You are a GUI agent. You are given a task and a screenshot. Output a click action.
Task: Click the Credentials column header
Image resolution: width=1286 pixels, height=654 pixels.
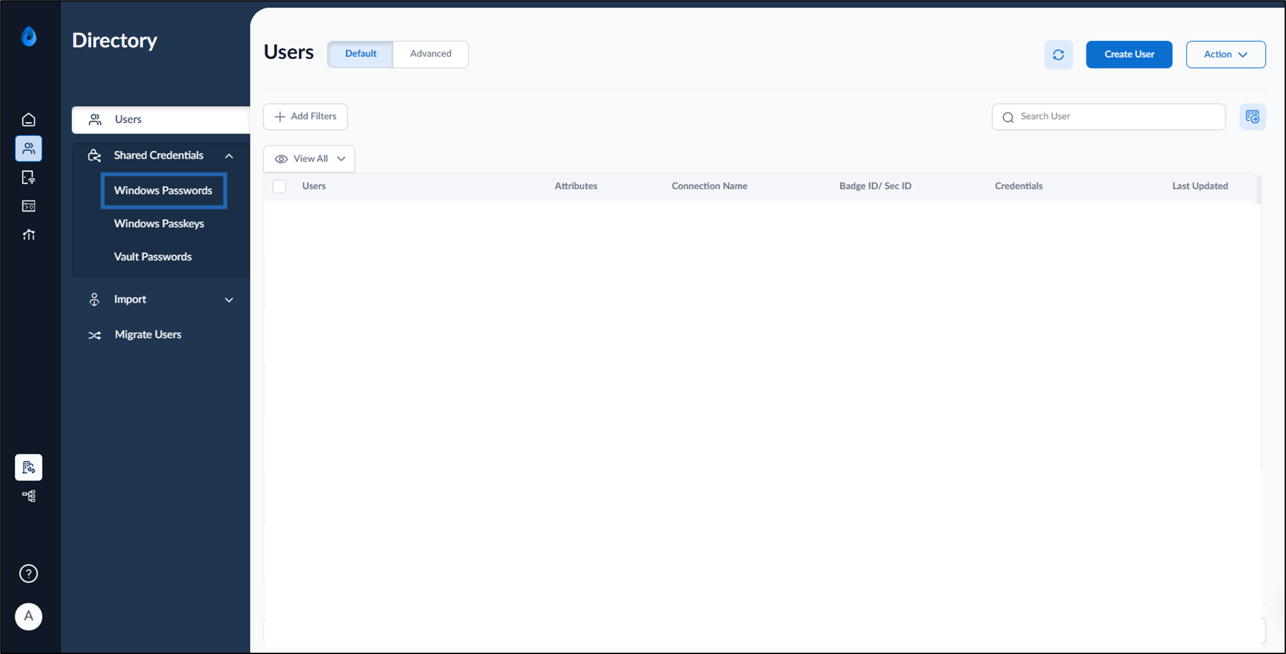1018,186
